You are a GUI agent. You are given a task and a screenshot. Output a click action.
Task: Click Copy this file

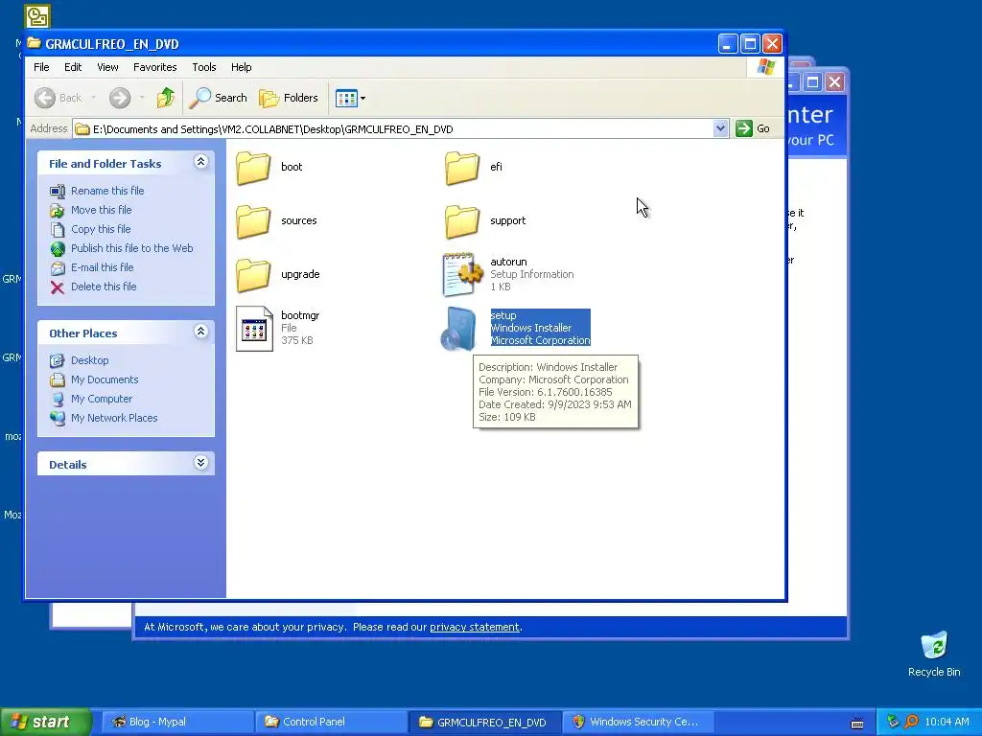click(x=100, y=229)
